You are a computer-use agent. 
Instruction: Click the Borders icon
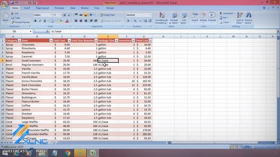pos(52,21)
